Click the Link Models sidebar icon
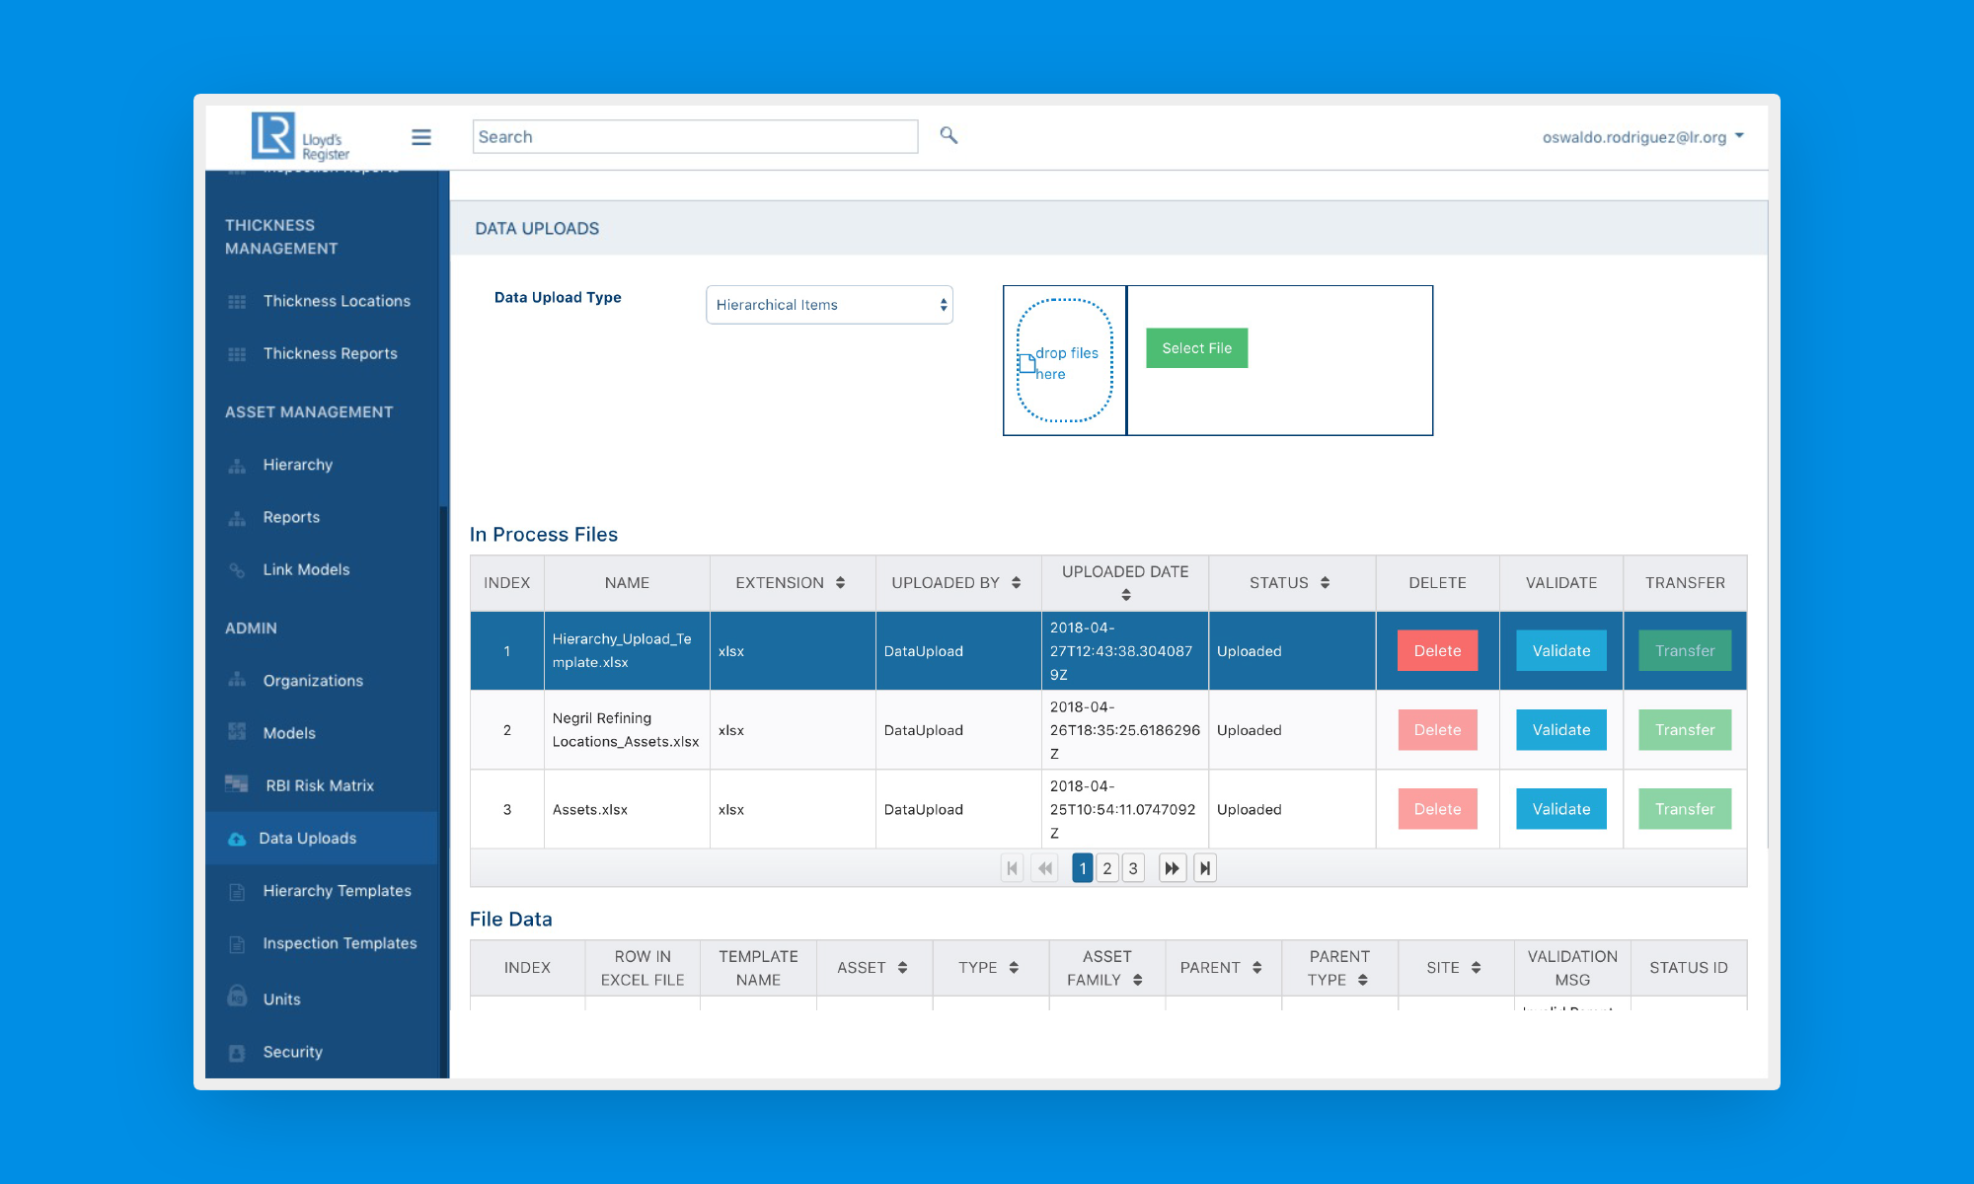The image size is (1974, 1184). 237,570
